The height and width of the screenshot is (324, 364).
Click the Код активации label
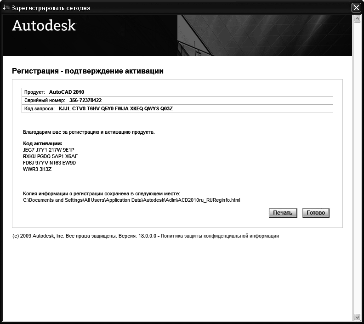click(x=42, y=143)
